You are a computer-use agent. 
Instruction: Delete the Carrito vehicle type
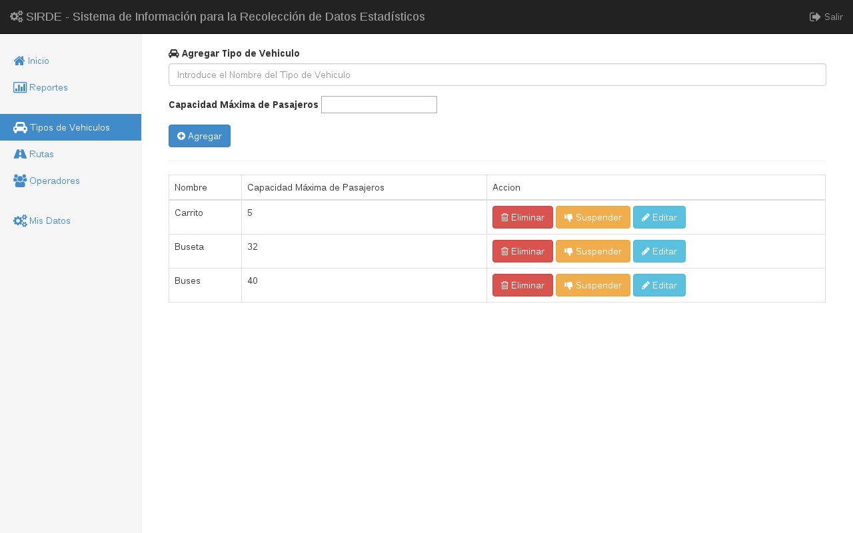pos(522,217)
